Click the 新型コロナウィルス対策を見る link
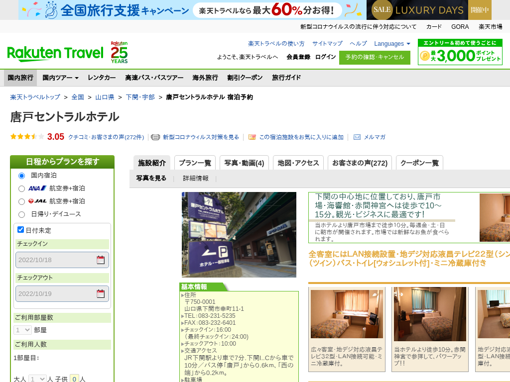Image resolution: width=510 pixels, height=382 pixels. coord(201,137)
